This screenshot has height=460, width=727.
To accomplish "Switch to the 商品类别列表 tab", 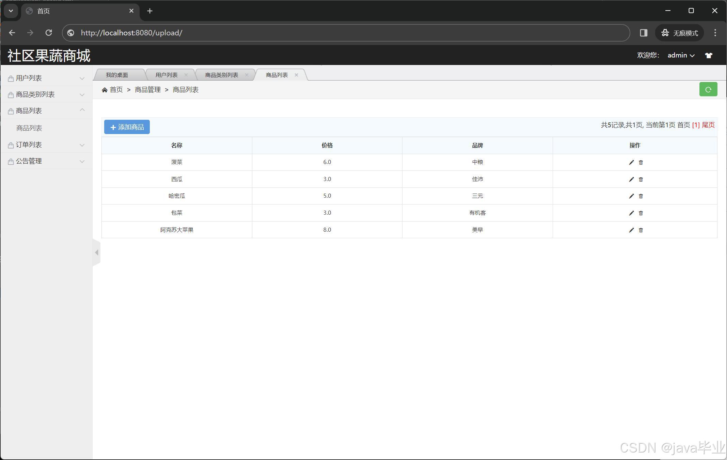I will pos(222,75).
